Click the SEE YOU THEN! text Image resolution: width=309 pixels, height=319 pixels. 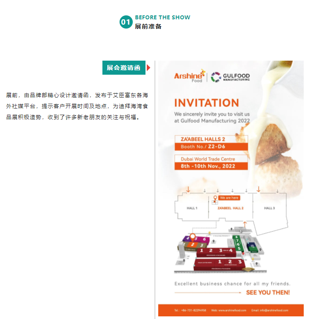tap(268, 293)
